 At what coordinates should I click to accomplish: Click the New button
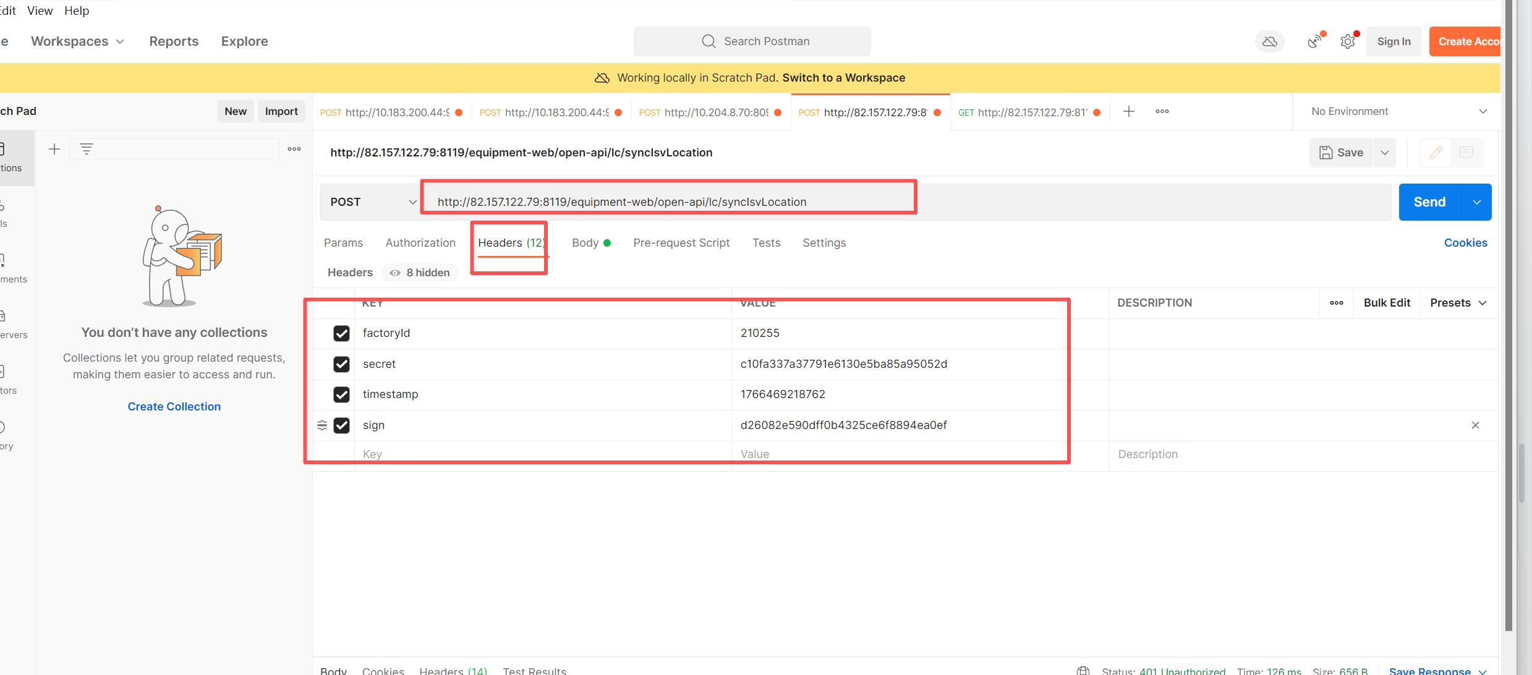click(x=236, y=111)
